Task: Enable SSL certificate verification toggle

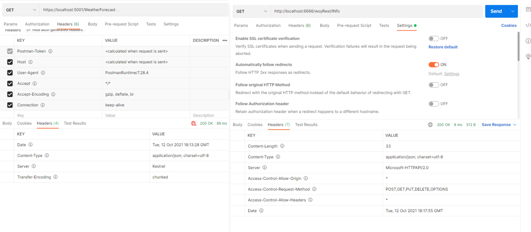Action: click(x=434, y=39)
